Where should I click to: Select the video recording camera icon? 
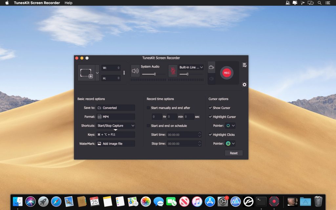tap(211, 67)
